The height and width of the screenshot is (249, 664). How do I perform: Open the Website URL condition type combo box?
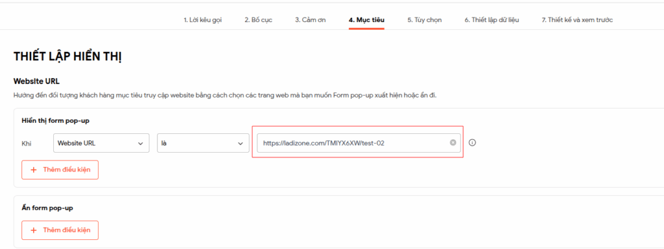101,143
